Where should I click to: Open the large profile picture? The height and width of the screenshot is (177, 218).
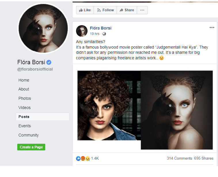(43, 28)
